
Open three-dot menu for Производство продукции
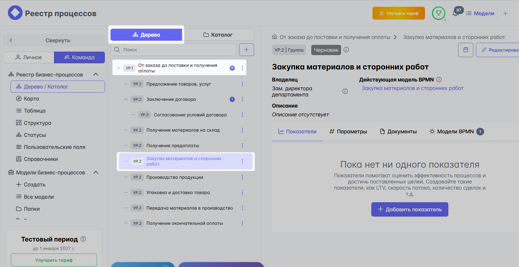click(242, 177)
